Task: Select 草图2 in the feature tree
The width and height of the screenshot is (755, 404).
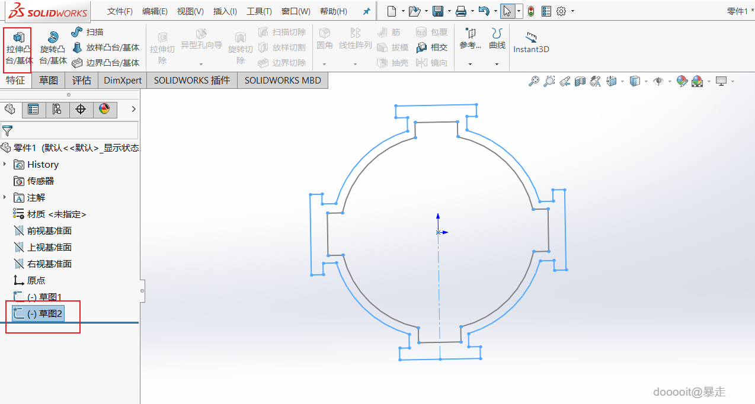Action: [45, 313]
